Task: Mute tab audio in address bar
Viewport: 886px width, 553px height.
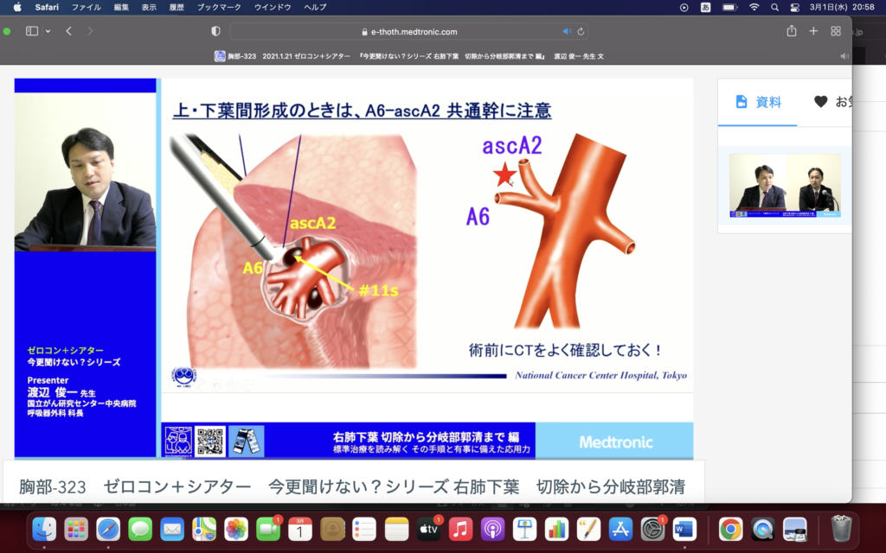Action: click(x=567, y=32)
